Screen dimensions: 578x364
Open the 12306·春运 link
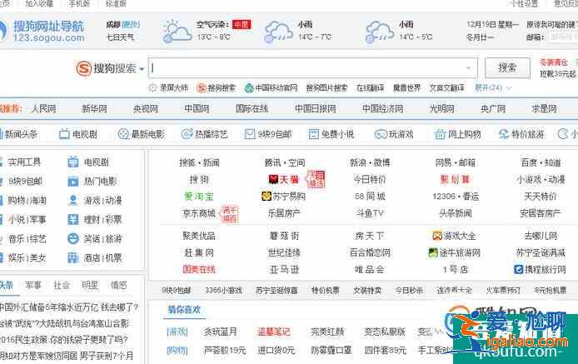click(x=456, y=197)
